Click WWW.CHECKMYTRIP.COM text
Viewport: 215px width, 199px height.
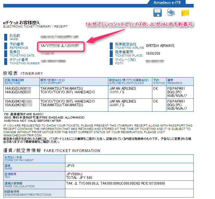[22, 135]
